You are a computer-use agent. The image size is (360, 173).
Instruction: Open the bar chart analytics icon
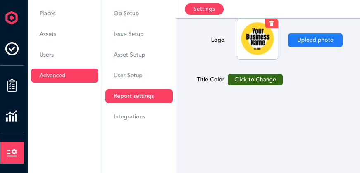tap(12, 116)
